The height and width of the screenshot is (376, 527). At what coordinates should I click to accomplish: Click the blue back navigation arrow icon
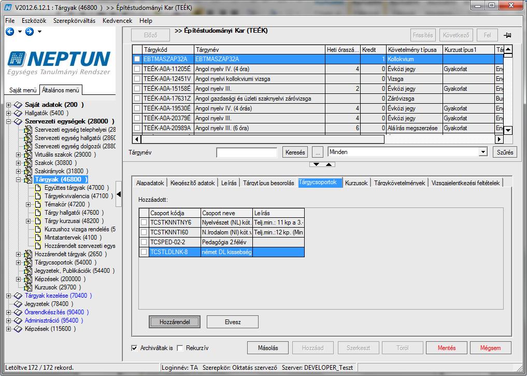10,32
